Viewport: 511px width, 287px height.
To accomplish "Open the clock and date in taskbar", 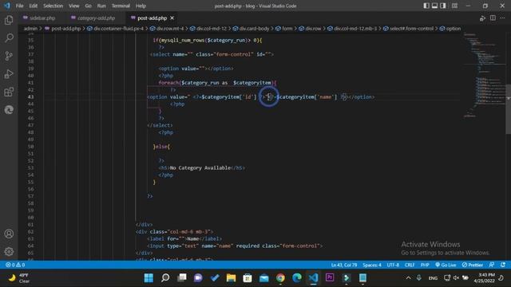I will point(485,278).
